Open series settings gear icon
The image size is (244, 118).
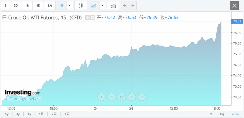coord(92,18)
